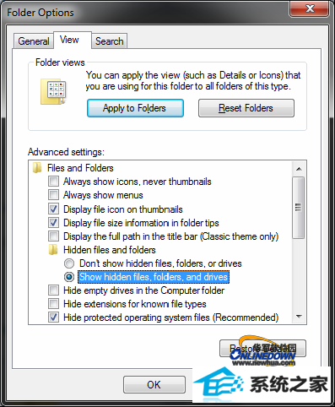335x407 pixels.
Task: Switch to the General tab
Action: [34, 41]
